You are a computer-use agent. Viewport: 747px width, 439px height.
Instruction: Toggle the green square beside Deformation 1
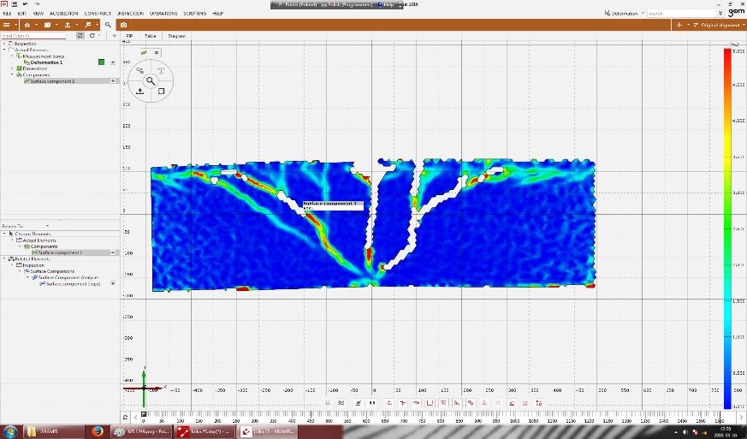pyautogui.click(x=101, y=62)
